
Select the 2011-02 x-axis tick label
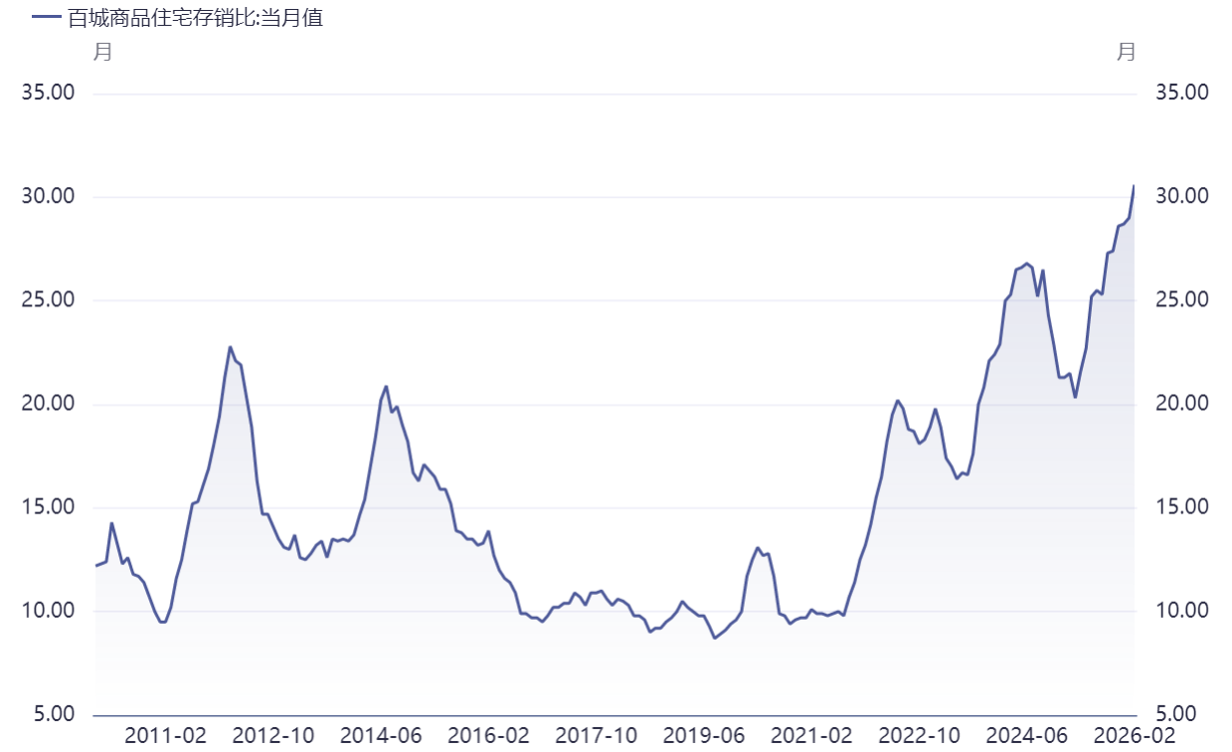pyautogui.click(x=166, y=735)
